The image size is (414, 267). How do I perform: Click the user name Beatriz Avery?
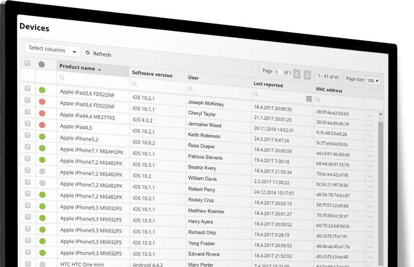tap(202, 168)
